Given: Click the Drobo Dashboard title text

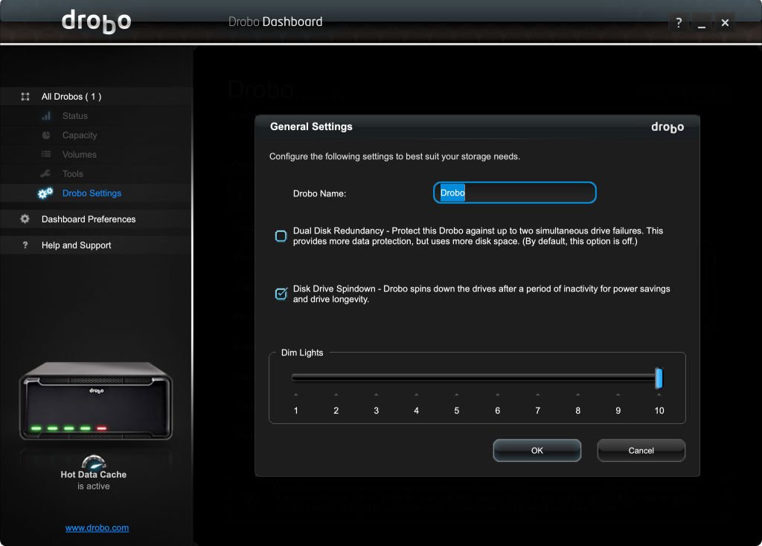Looking at the screenshot, I should pyautogui.click(x=275, y=22).
